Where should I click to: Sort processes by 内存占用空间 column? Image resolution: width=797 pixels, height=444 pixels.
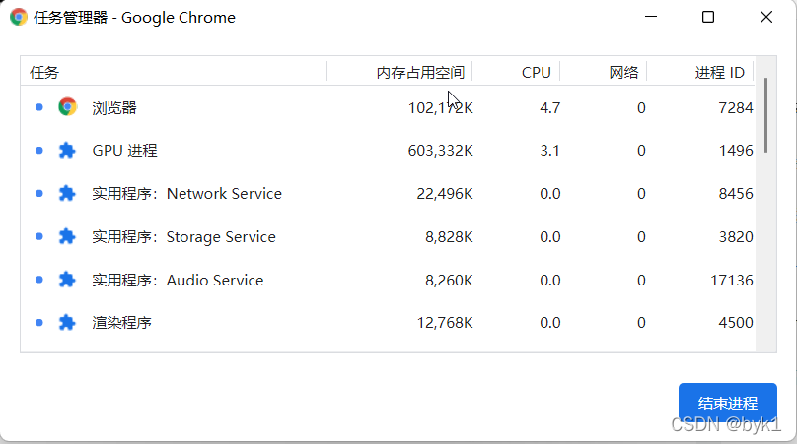pos(419,73)
